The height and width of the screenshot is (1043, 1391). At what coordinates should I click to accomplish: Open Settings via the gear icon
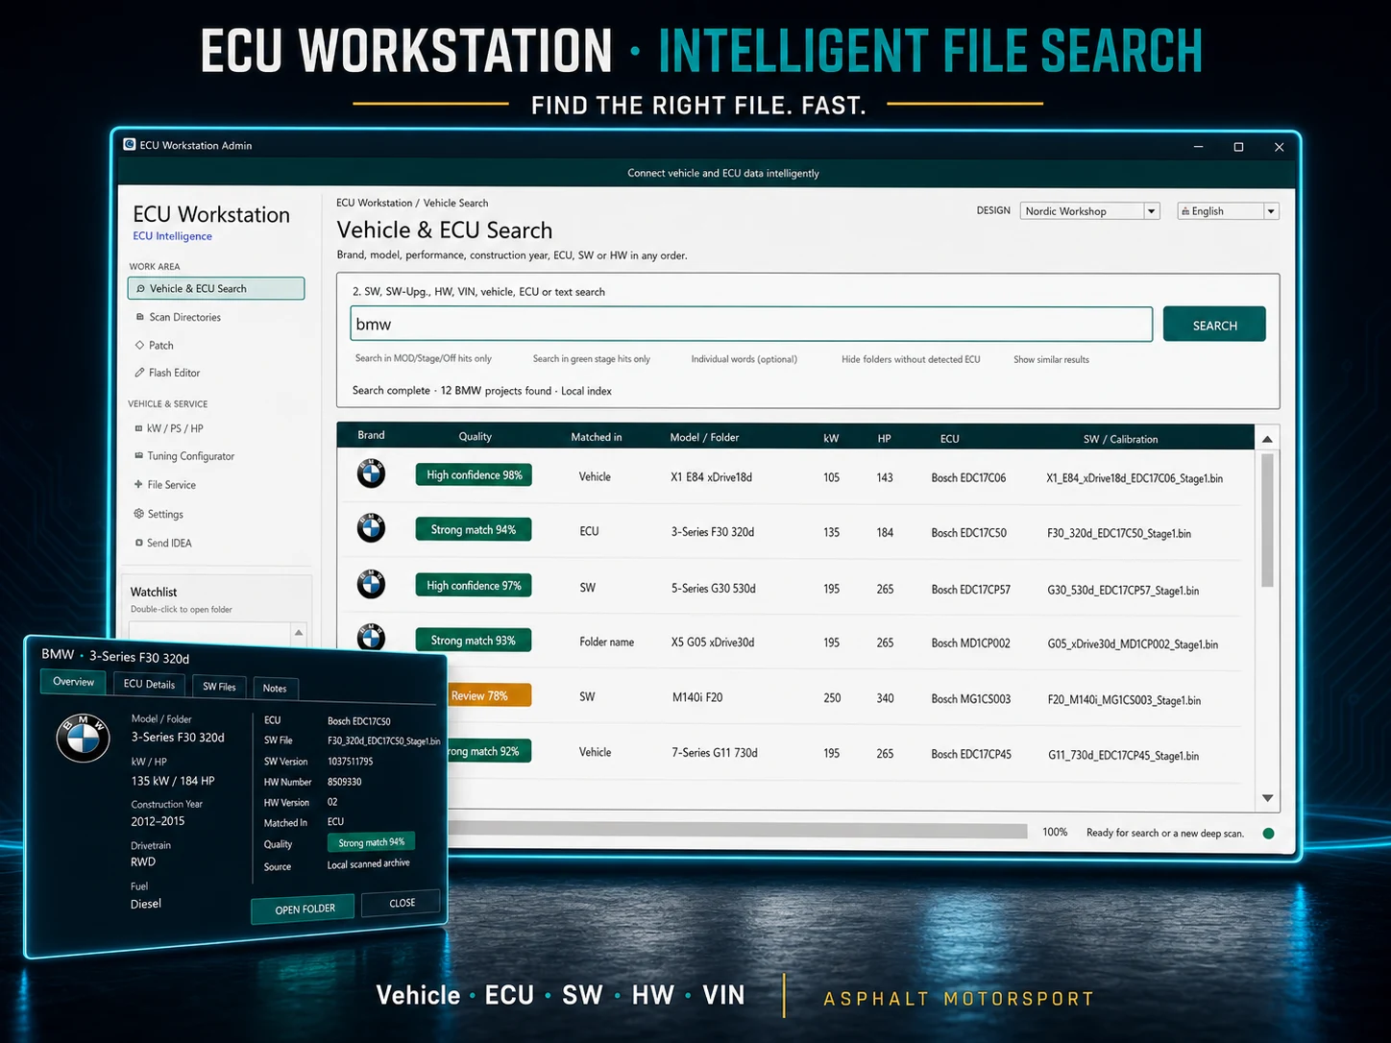pyautogui.click(x=138, y=514)
